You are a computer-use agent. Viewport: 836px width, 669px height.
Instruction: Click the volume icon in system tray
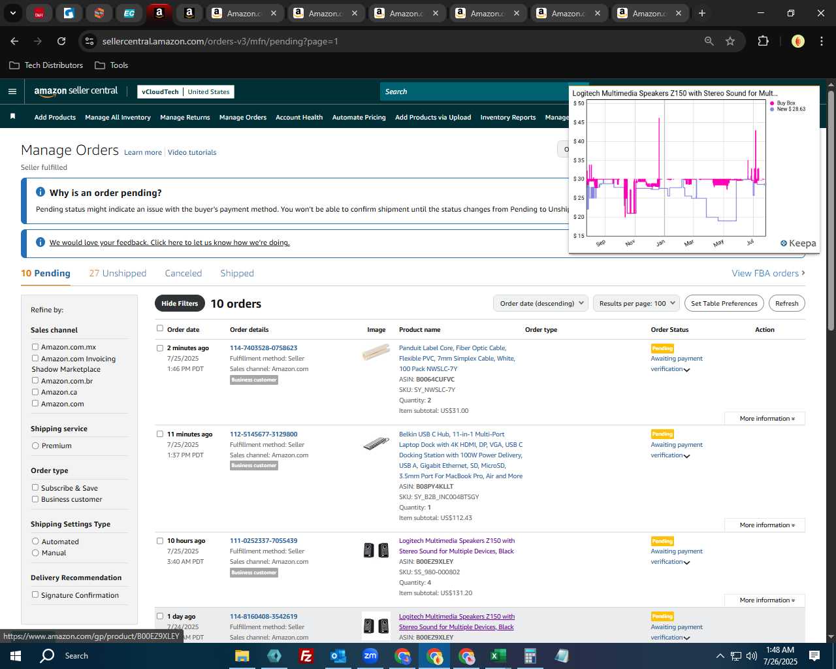pos(752,656)
